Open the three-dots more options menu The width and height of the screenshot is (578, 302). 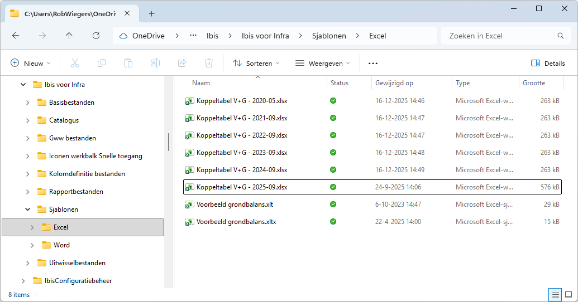click(x=373, y=64)
